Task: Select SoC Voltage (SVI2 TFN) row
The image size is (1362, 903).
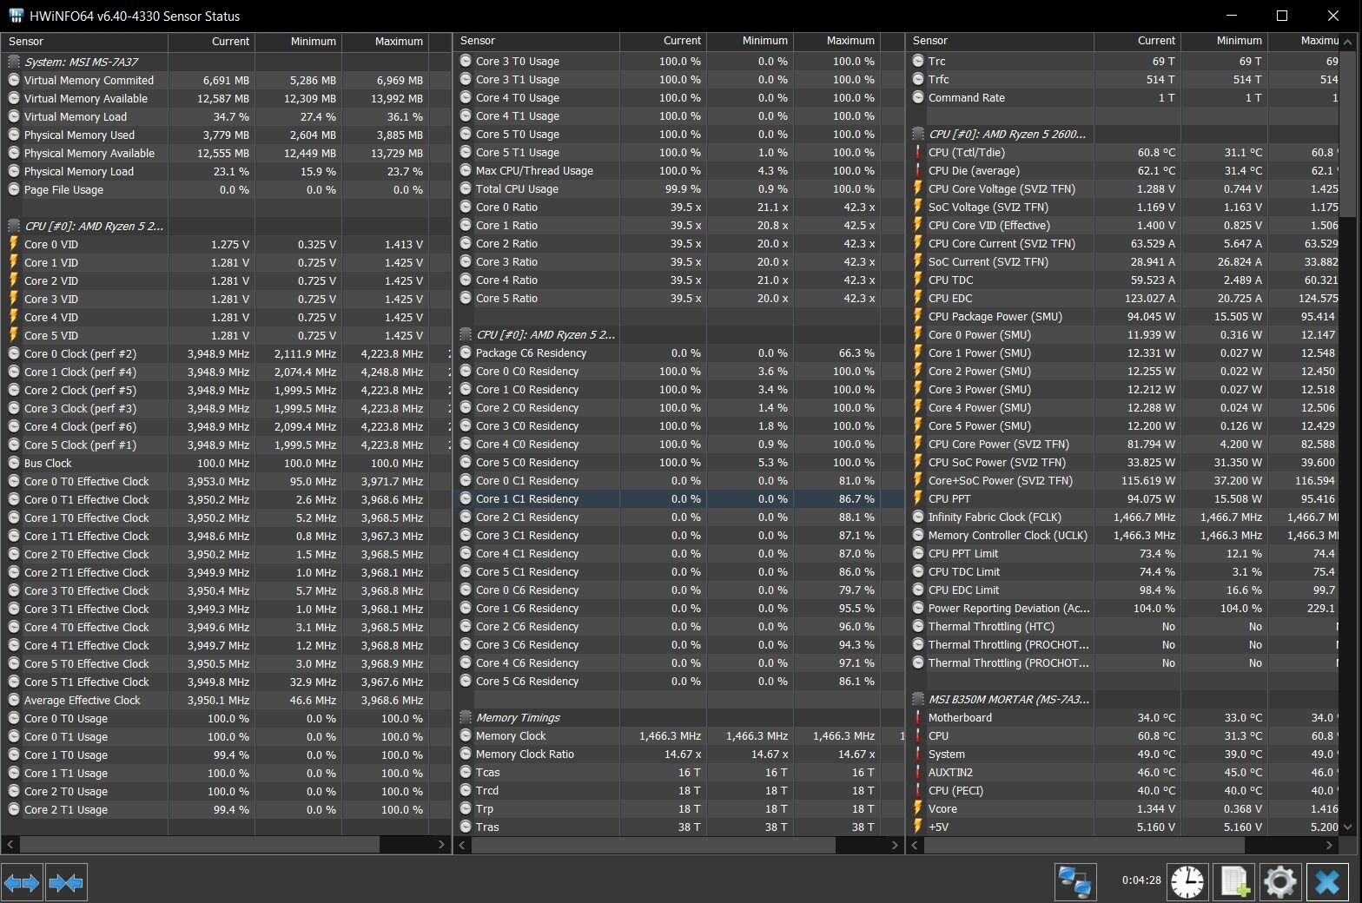Action: click(x=1123, y=207)
